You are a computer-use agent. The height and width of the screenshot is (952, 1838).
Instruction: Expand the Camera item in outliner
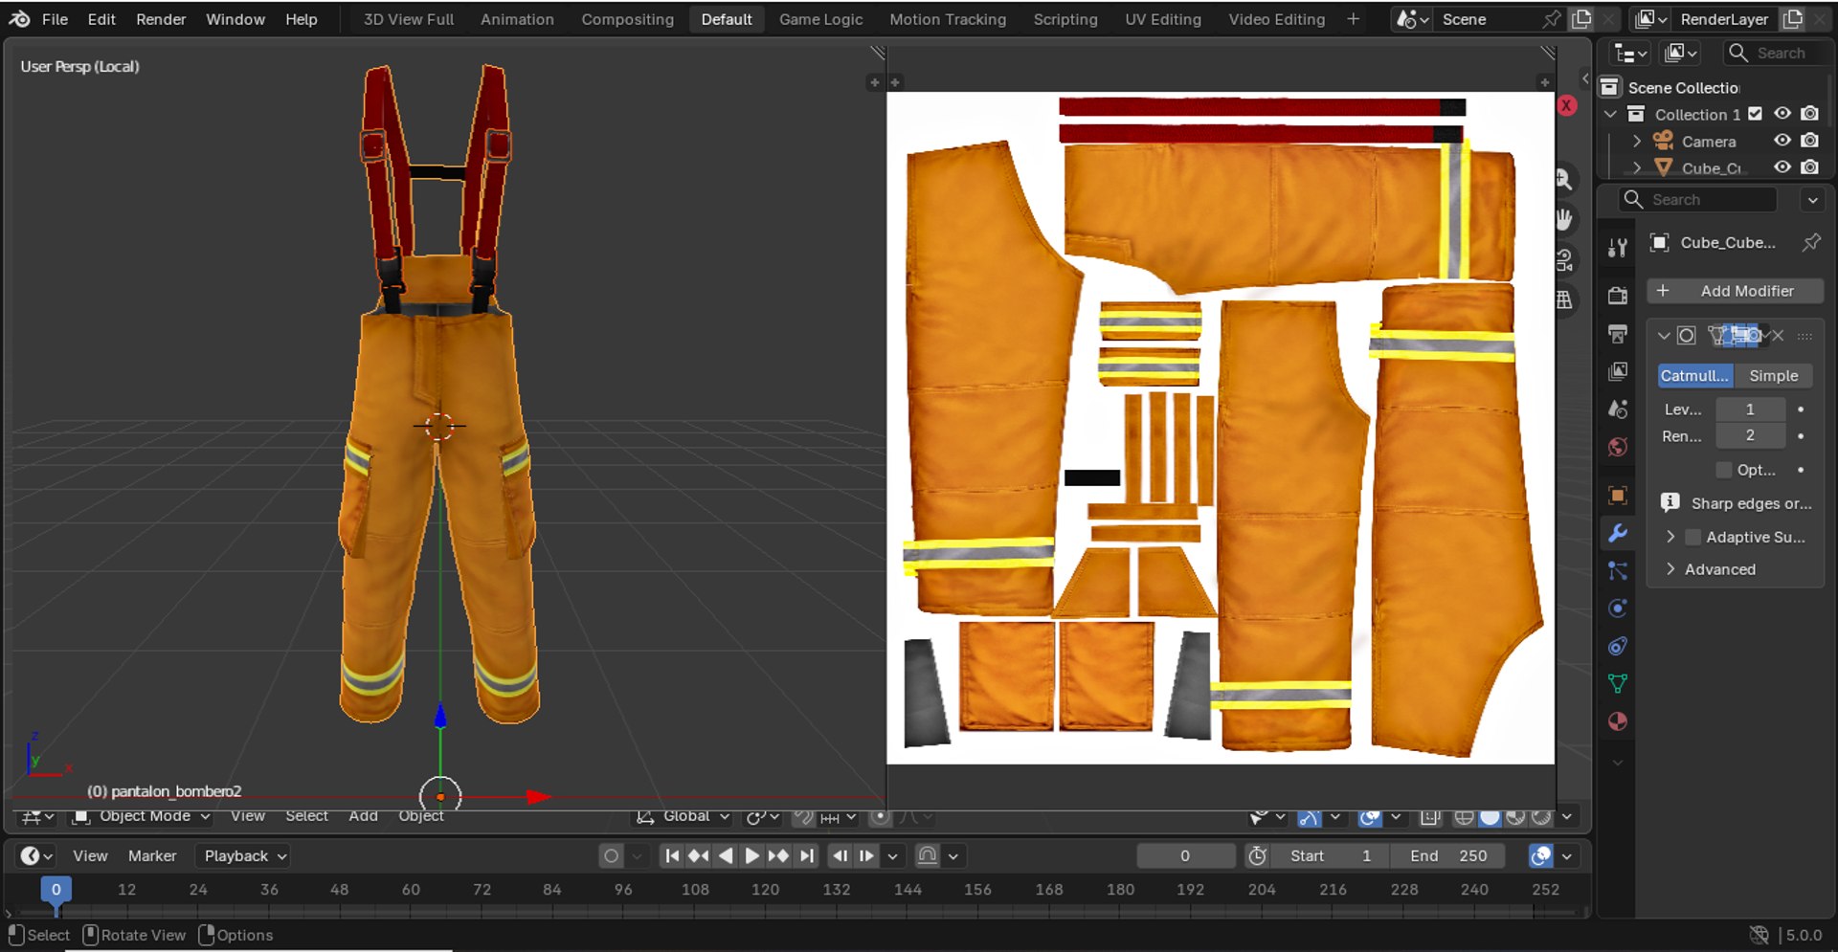[1637, 141]
